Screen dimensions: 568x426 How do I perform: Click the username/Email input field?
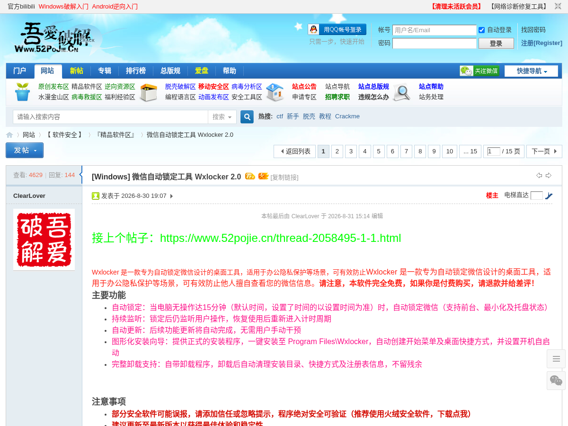[x=435, y=30]
